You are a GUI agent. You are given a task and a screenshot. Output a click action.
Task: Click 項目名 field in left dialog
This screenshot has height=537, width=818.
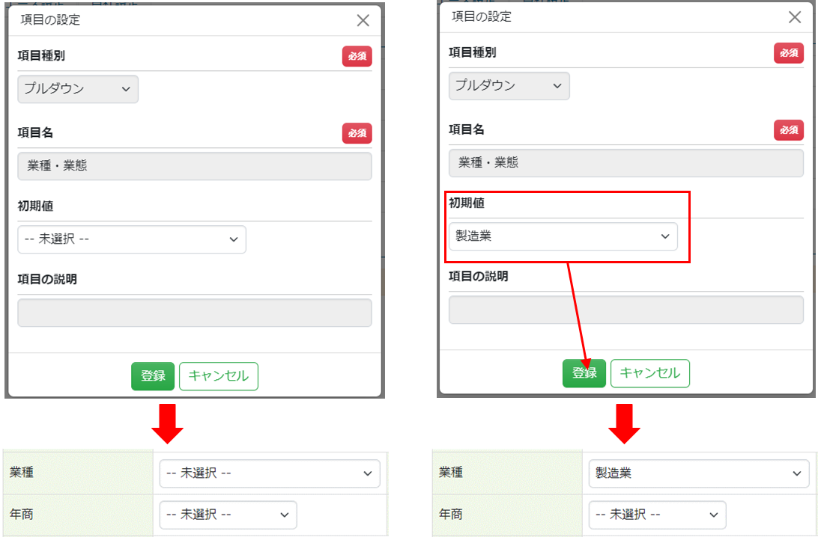coord(195,166)
